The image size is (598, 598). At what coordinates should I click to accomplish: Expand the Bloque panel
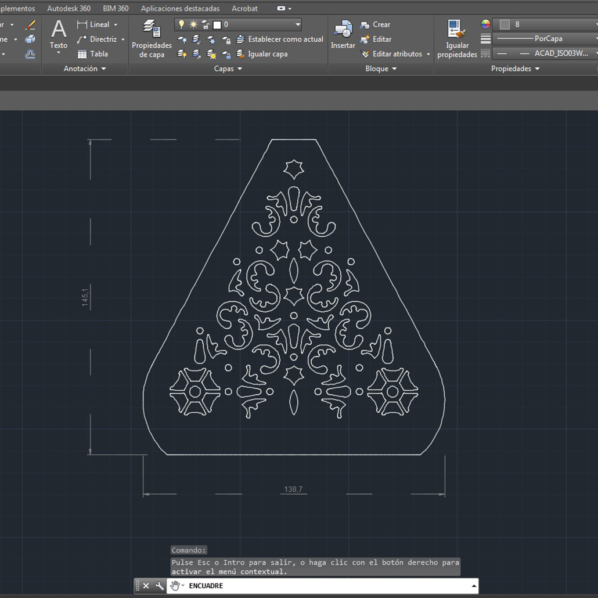point(381,69)
